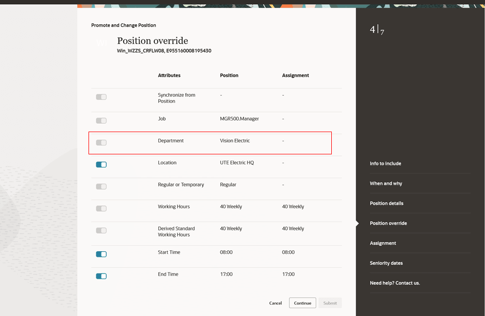This screenshot has width=485, height=316.
Task: Jump to the Assignment step in the sidebar
Action: click(383, 243)
